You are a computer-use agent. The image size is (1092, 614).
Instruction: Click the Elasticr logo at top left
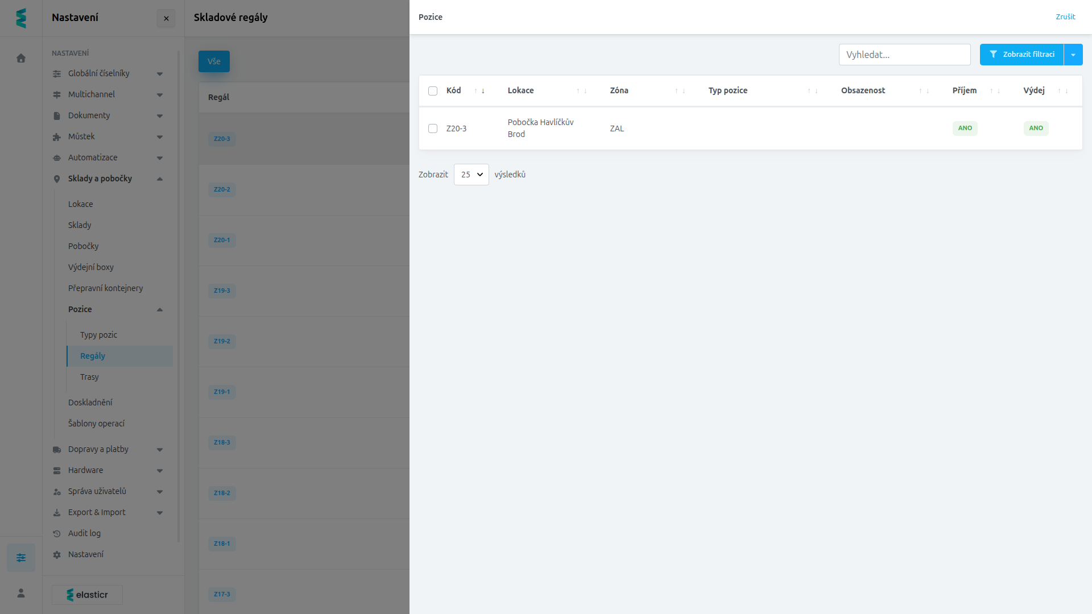(21, 18)
